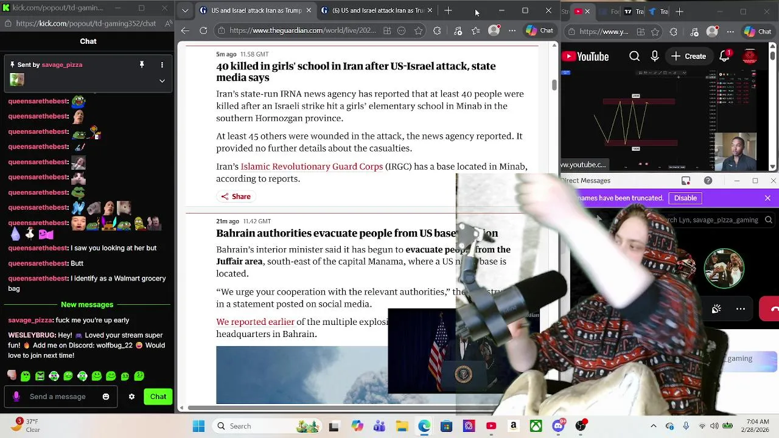Send message with green Chat button
This screenshot has width=779, height=438.
[158, 397]
